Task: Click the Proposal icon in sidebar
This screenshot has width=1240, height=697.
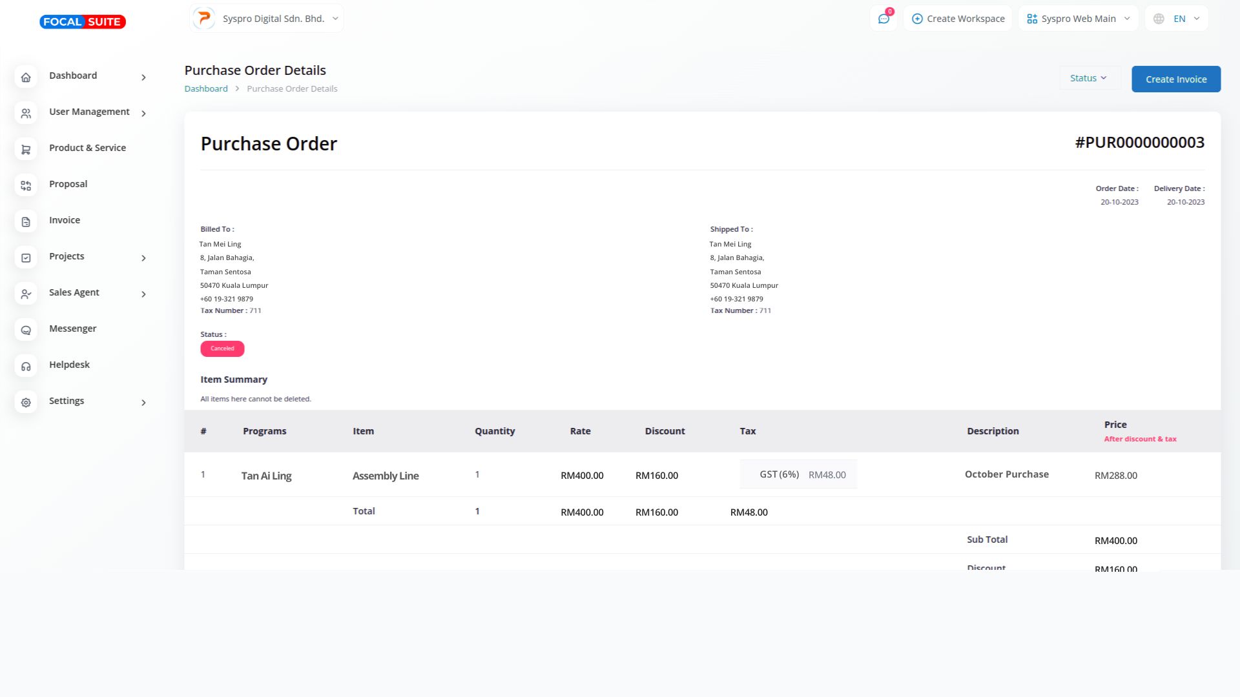Action: pyautogui.click(x=26, y=186)
